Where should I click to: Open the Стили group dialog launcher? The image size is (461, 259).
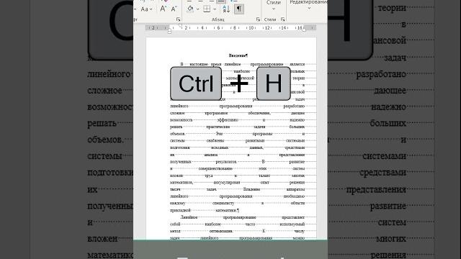(x=282, y=19)
